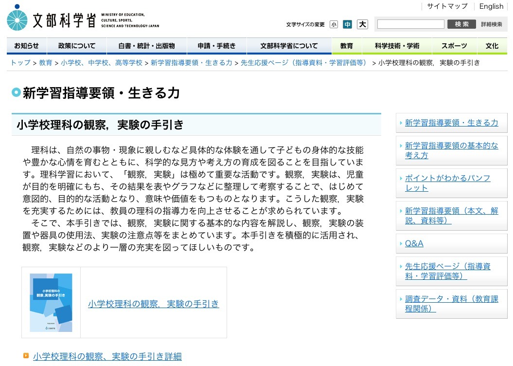
Task: Follow the トップ breadcrumb link
Action: click(19, 63)
